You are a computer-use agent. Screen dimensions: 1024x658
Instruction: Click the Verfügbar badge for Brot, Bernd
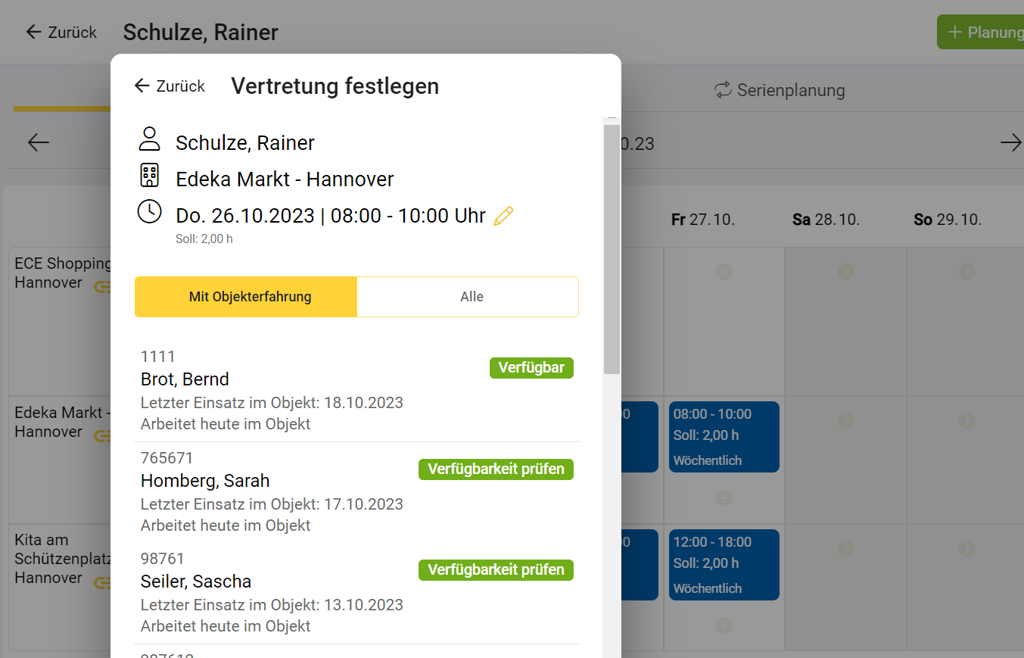pyautogui.click(x=531, y=368)
